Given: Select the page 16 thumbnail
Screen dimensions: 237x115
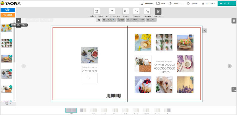Looking at the screenshot, I should (167, 110).
